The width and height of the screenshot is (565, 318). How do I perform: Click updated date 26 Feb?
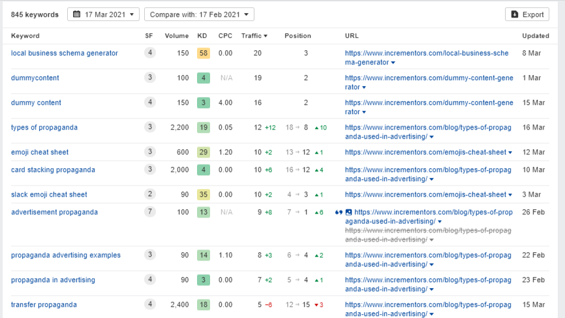(533, 212)
